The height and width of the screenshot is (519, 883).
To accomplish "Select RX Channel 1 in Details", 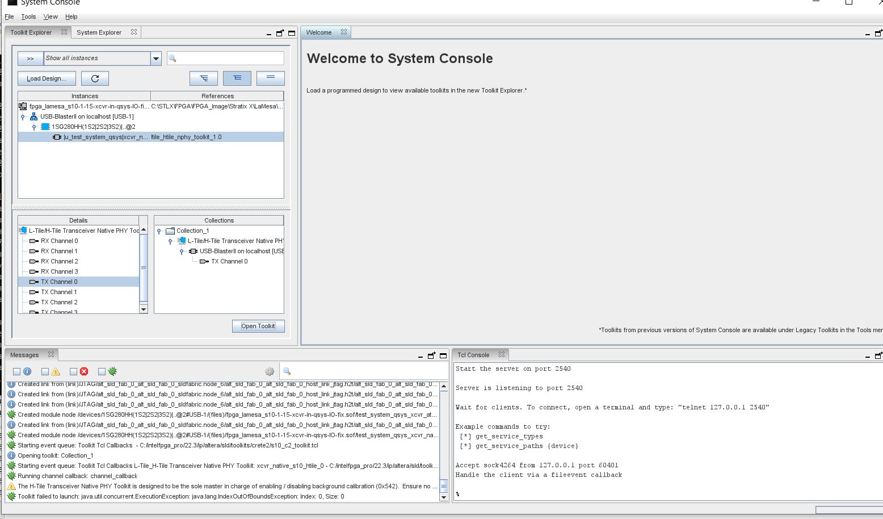I will pyautogui.click(x=59, y=251).
